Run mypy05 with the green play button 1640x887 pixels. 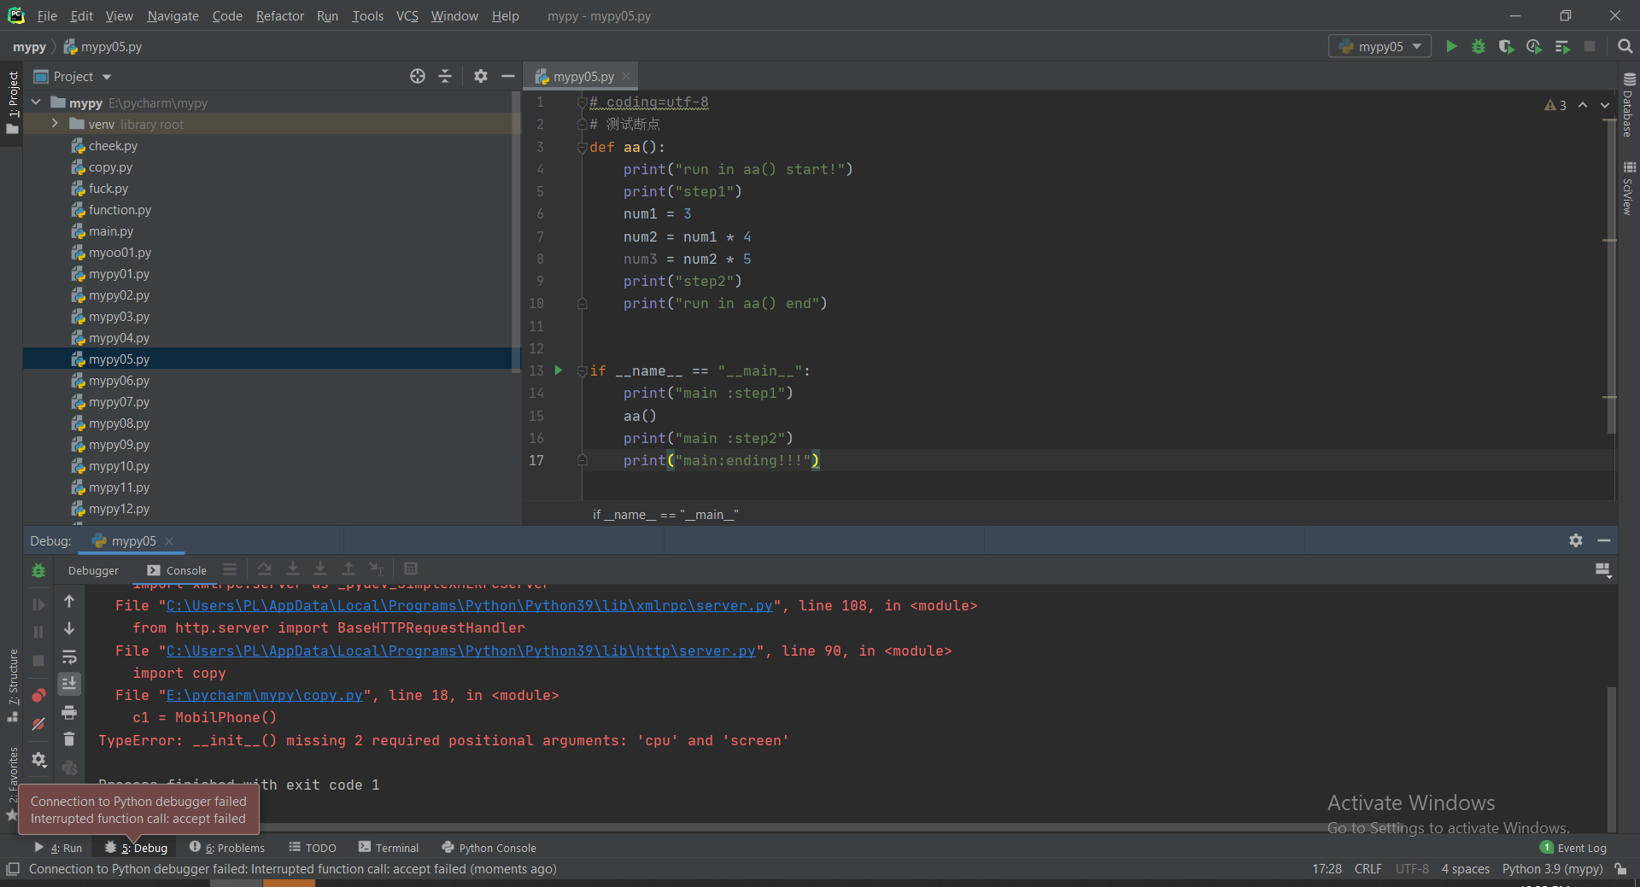coord(1451,46)
